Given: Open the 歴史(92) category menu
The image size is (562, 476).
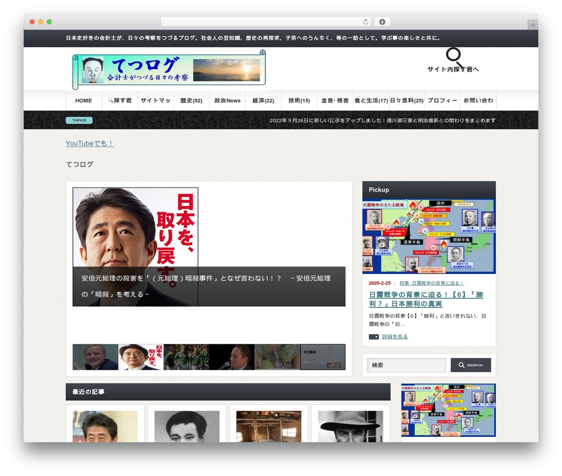Looking at the screenshot, I should point(191,101).
